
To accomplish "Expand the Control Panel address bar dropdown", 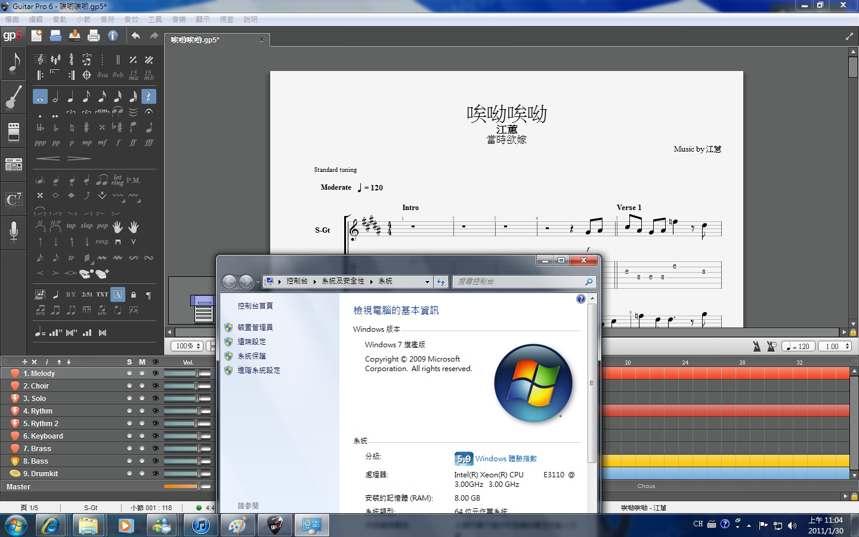I will (x=427, y=282).
